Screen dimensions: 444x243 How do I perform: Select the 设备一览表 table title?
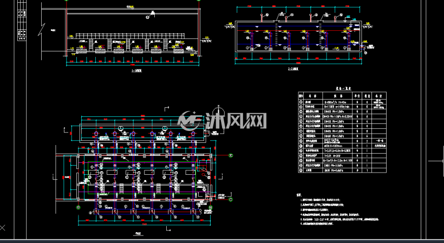pos(343,89)
